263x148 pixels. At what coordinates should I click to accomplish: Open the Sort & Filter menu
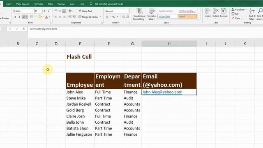pos(252,14)
